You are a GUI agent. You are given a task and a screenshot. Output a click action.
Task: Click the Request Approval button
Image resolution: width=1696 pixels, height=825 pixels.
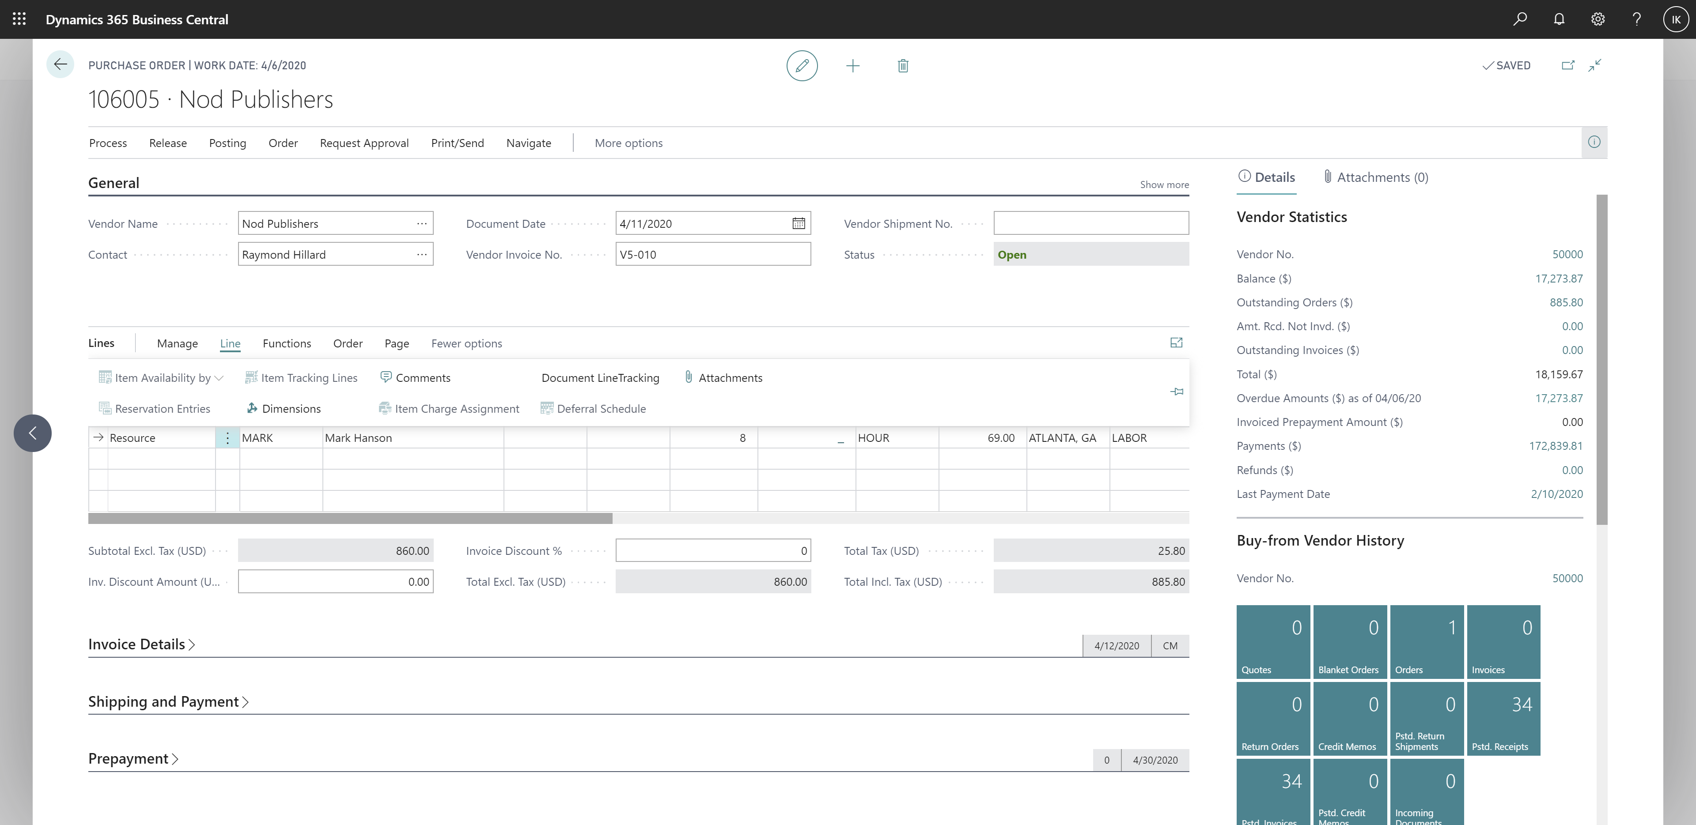(x=363, y=142)
